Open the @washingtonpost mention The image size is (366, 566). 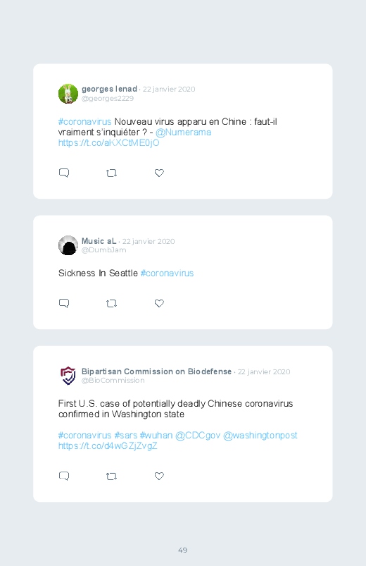260,436
